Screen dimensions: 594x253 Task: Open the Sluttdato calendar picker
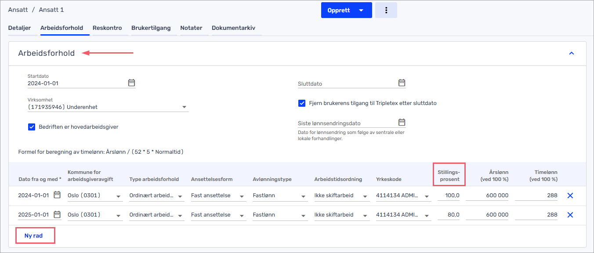402,83
